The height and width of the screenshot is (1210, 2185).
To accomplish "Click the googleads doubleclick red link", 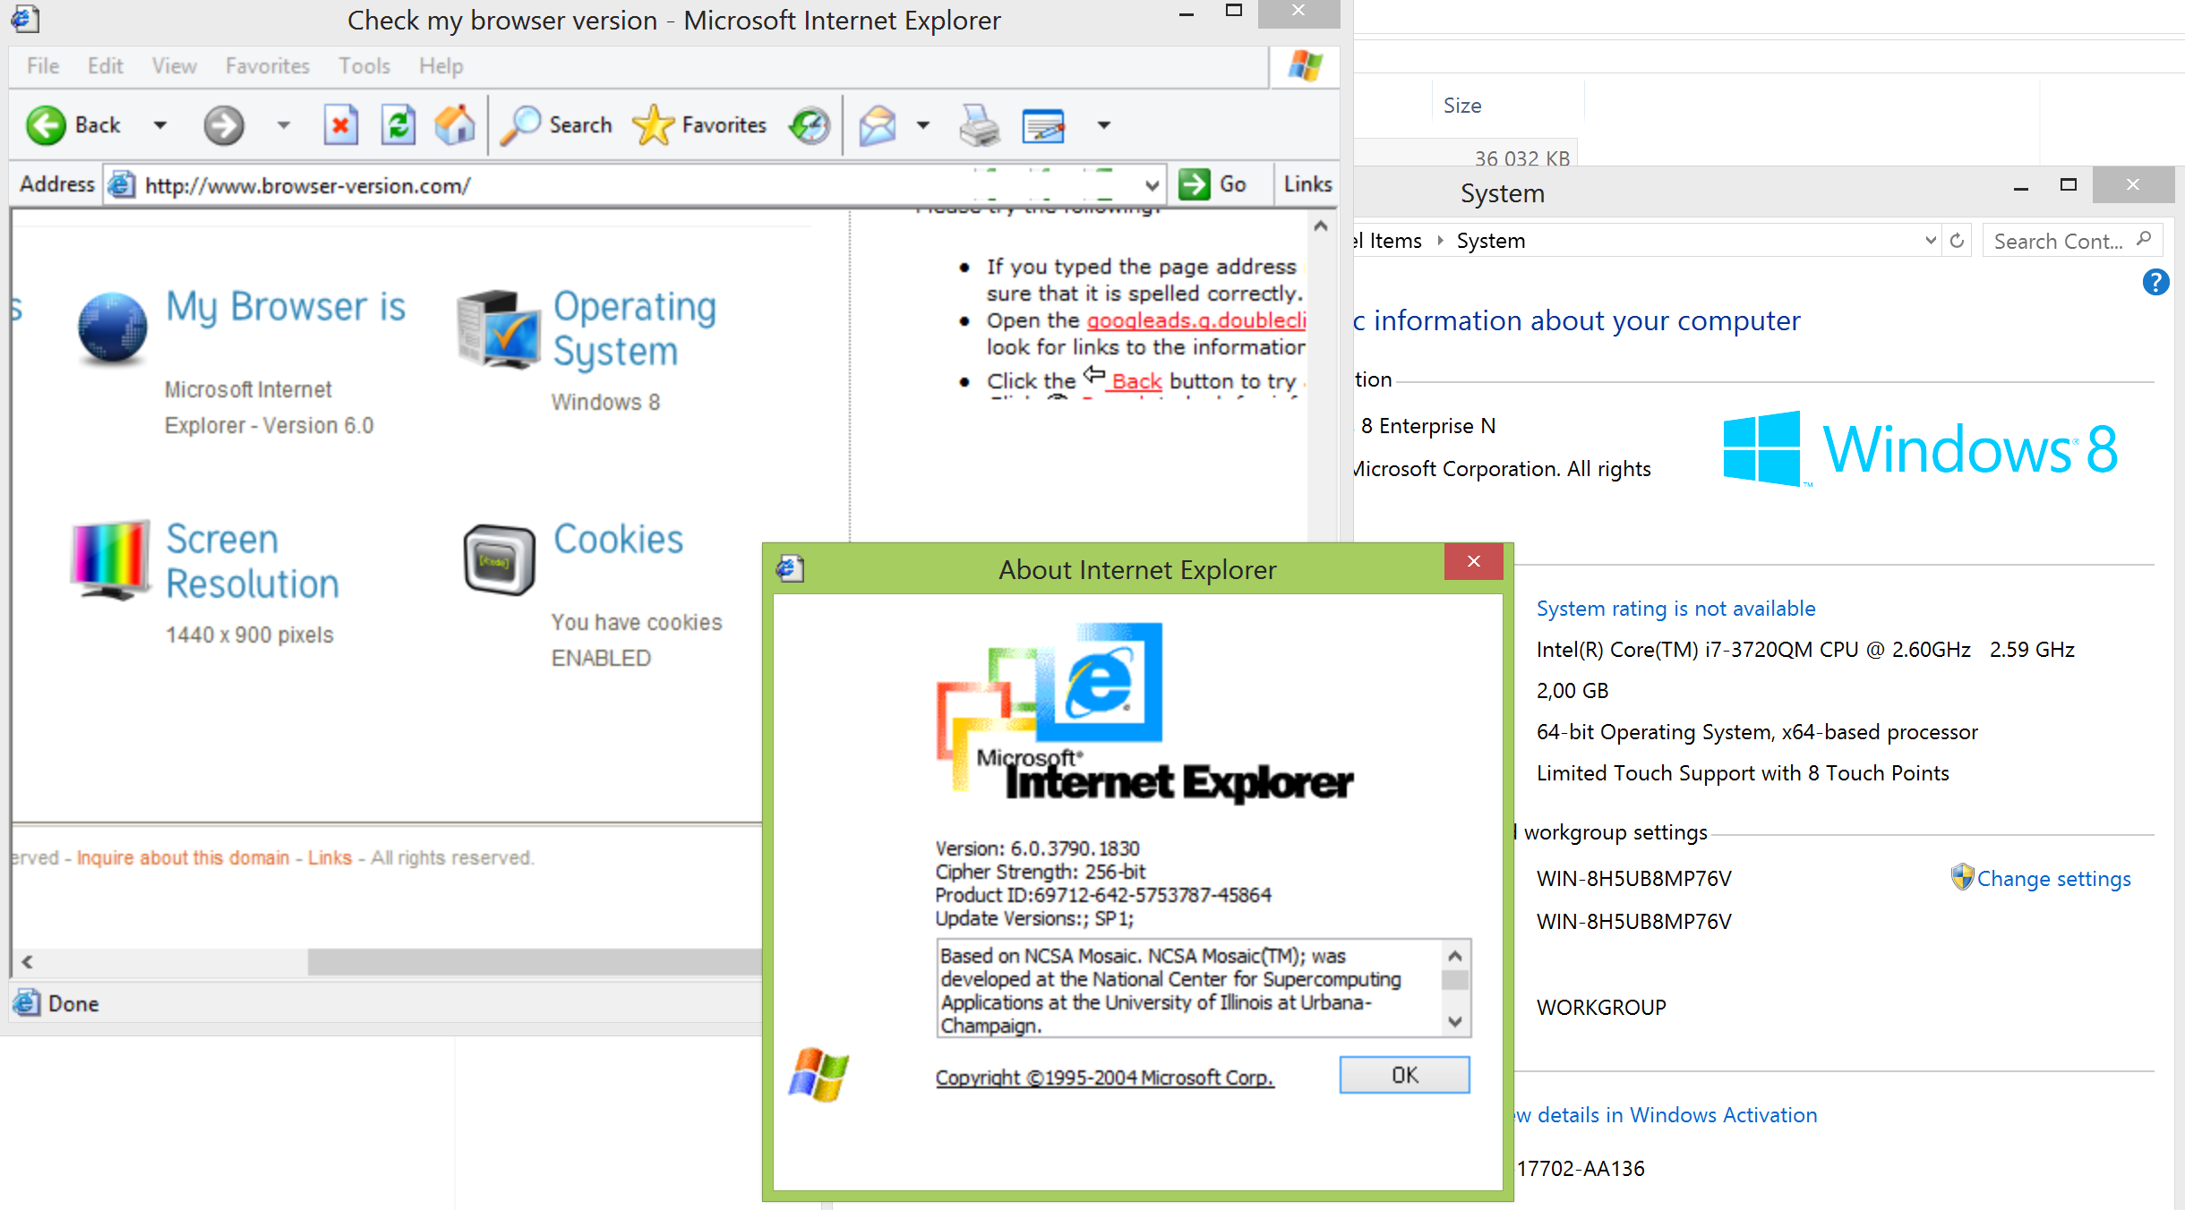I will [x=1196, y=320].
